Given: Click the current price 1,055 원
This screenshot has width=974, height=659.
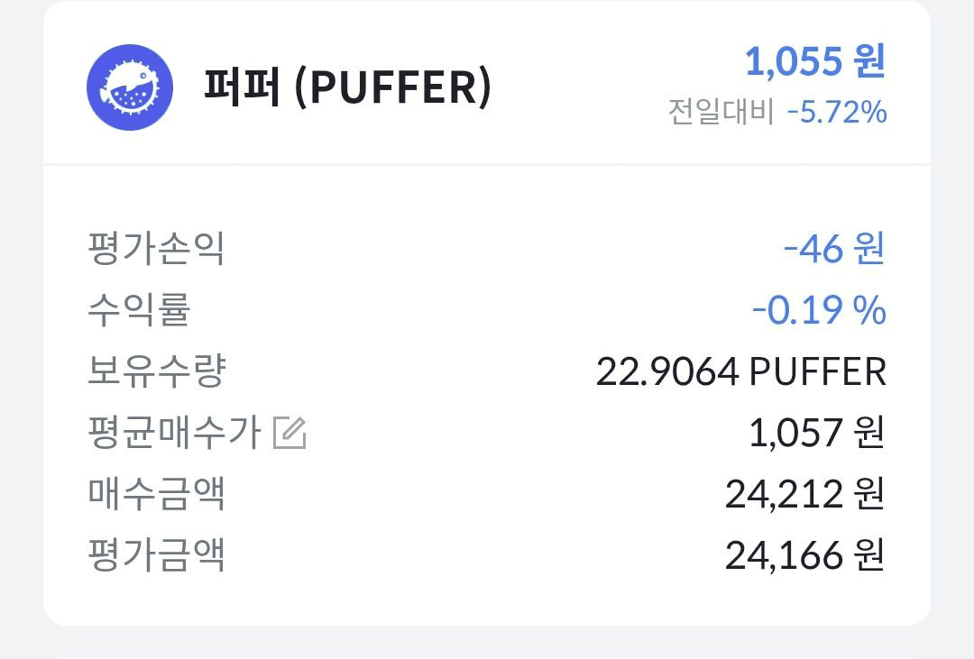Looking at the screenshot, I should click(x=815, y=61).
